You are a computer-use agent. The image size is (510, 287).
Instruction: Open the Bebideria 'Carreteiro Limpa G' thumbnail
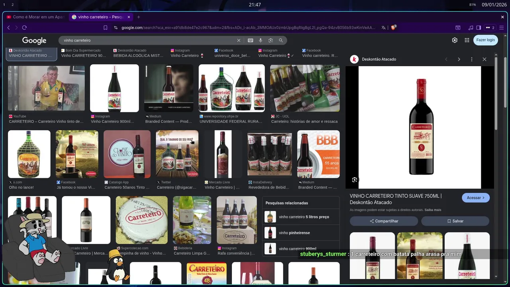192,220
